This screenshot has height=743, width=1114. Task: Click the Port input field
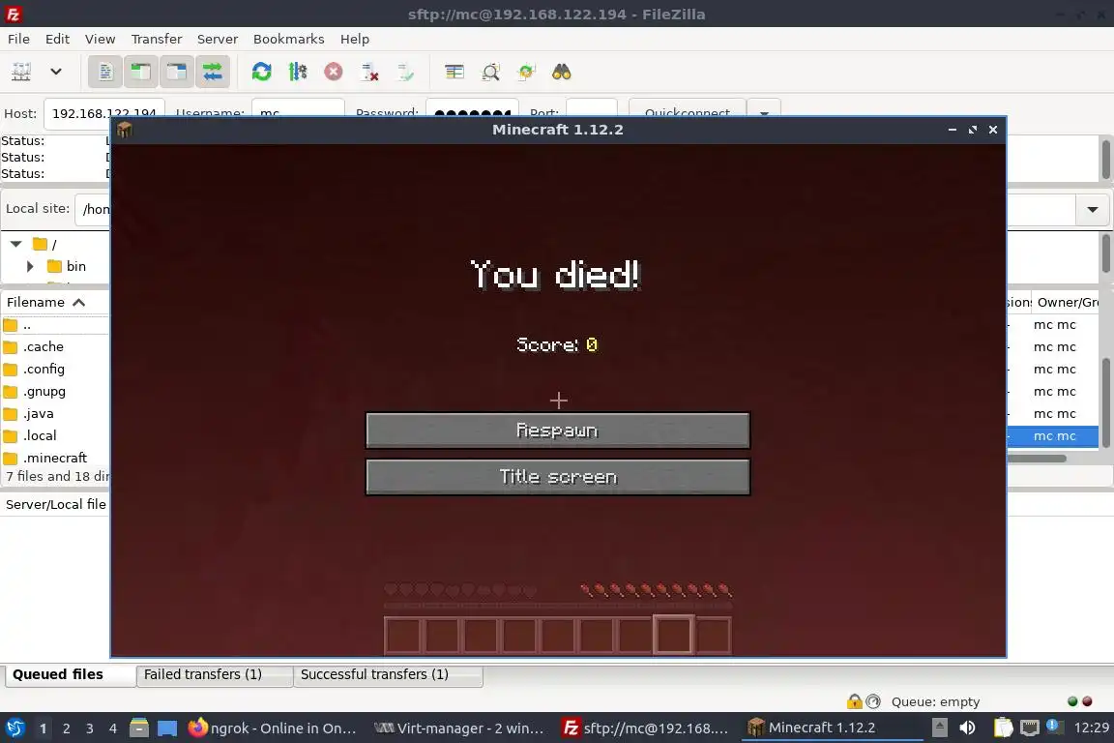[x=591, y=108]
